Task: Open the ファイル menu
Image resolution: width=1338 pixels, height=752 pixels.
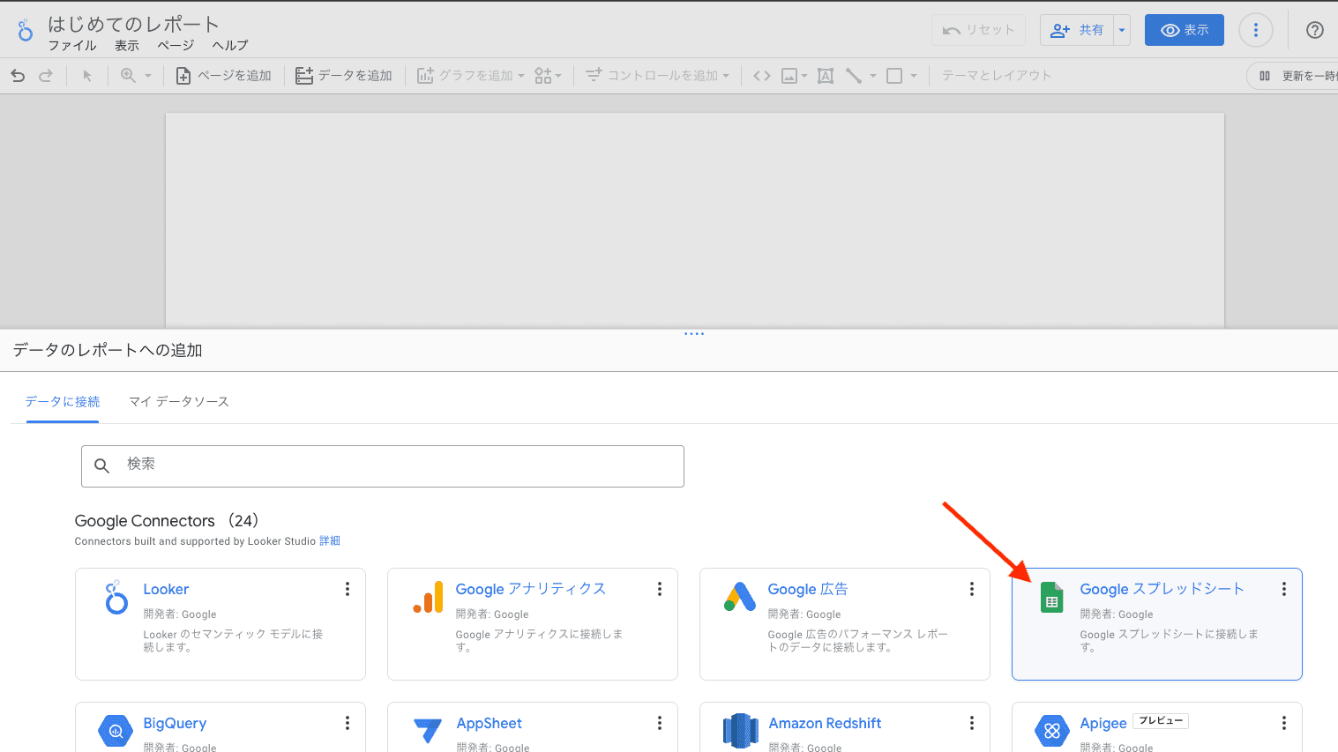Action: coord(71,46)
